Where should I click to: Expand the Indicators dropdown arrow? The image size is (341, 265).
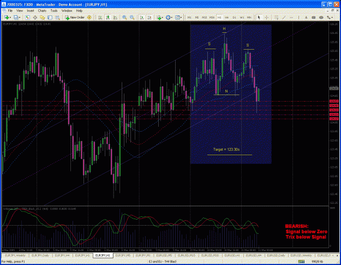point(162,17)
